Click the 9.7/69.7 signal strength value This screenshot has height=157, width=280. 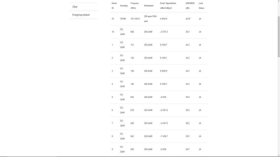[164, 45]
